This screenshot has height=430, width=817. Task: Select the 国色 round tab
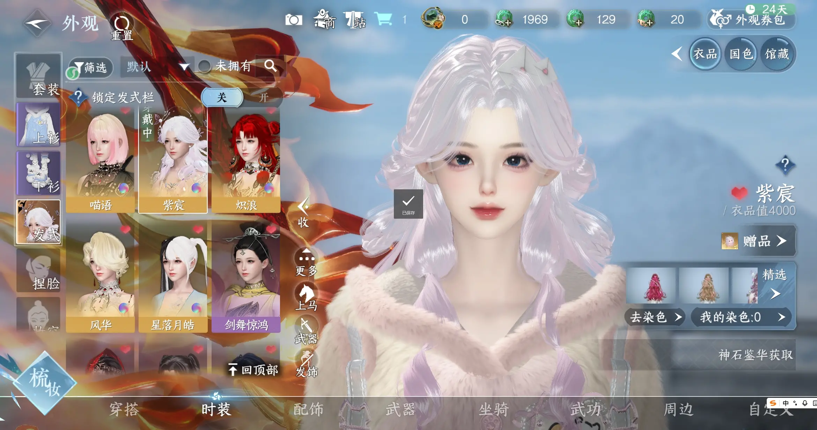point(741,54)
